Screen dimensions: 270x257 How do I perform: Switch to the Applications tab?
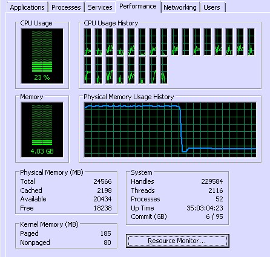tap(27, 7)
